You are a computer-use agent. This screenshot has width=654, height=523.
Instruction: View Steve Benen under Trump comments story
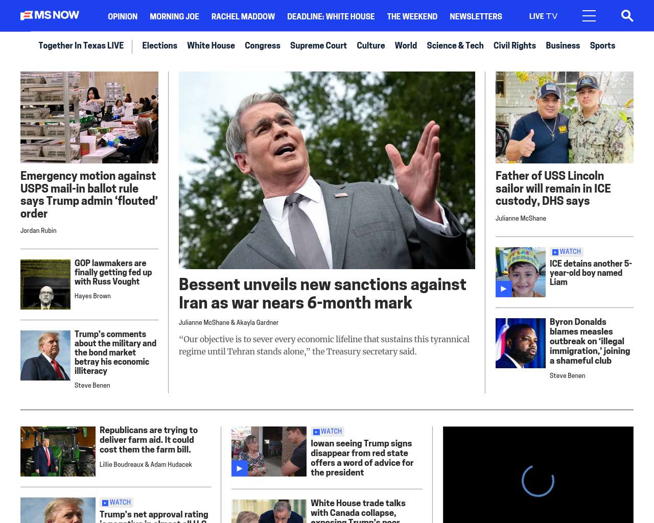click(92, 386)
